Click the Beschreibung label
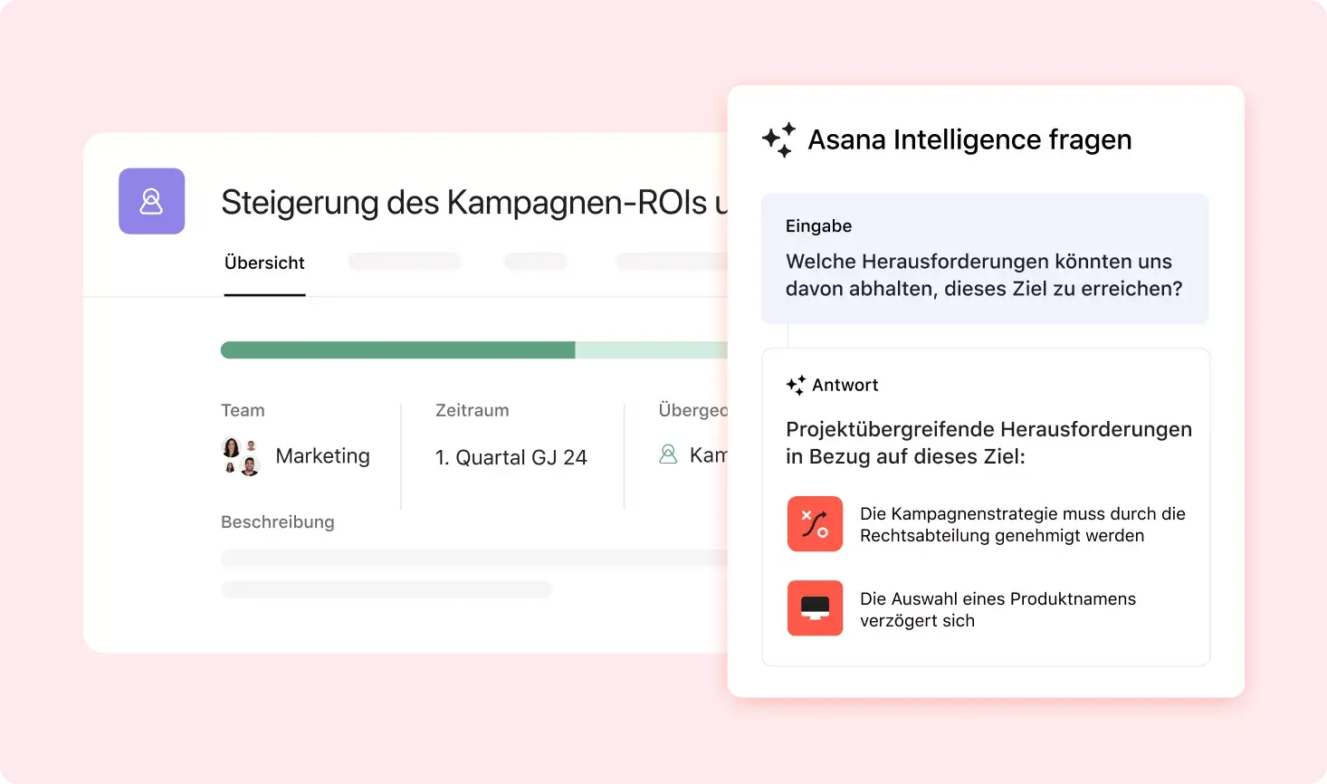This screenshot has width=1327, height=784. (x=278, y=522)
